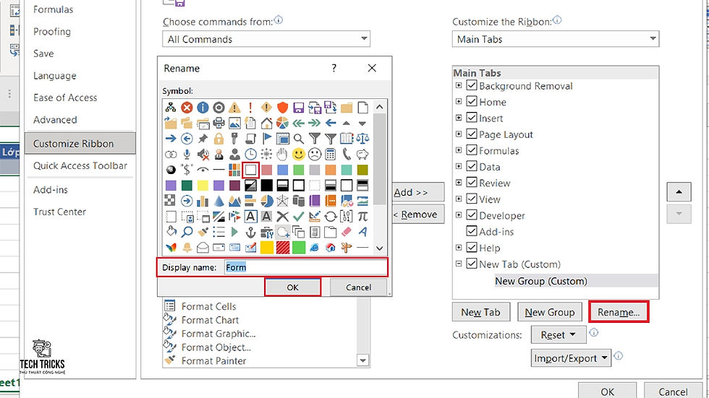709x398 pixels.
Task: Choose the Internet Explorer symbol
Action: [315, 247]
